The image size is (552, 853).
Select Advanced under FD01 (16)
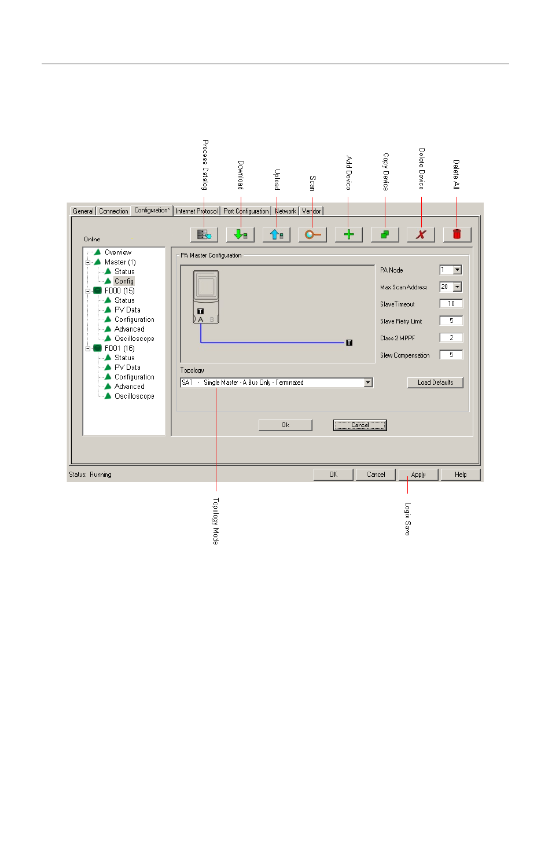pyautogui.click(x=130, y=387)
